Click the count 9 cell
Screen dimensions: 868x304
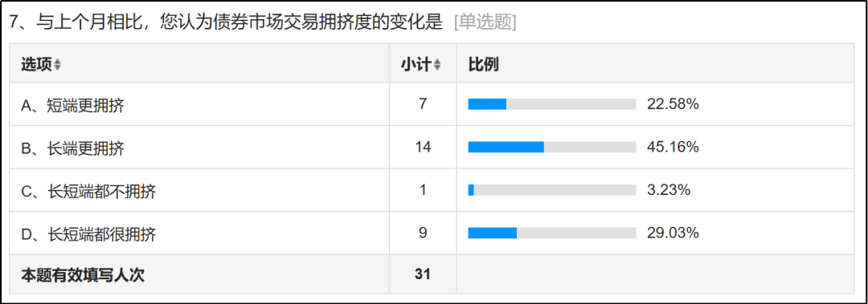(423, 233)
